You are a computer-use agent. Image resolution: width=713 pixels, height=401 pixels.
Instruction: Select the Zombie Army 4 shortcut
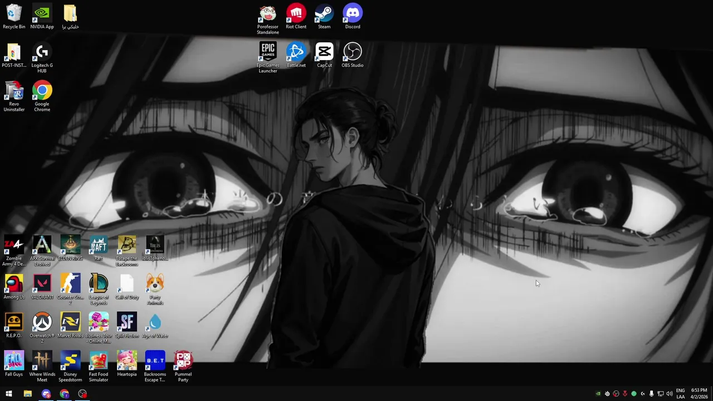pyautogui.click(x=14, y=251)
